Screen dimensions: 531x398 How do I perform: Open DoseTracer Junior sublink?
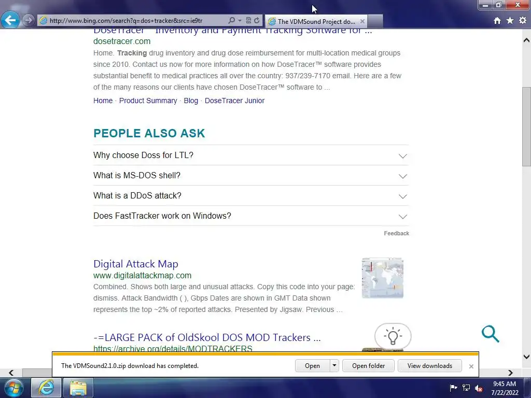pos(235,101)
